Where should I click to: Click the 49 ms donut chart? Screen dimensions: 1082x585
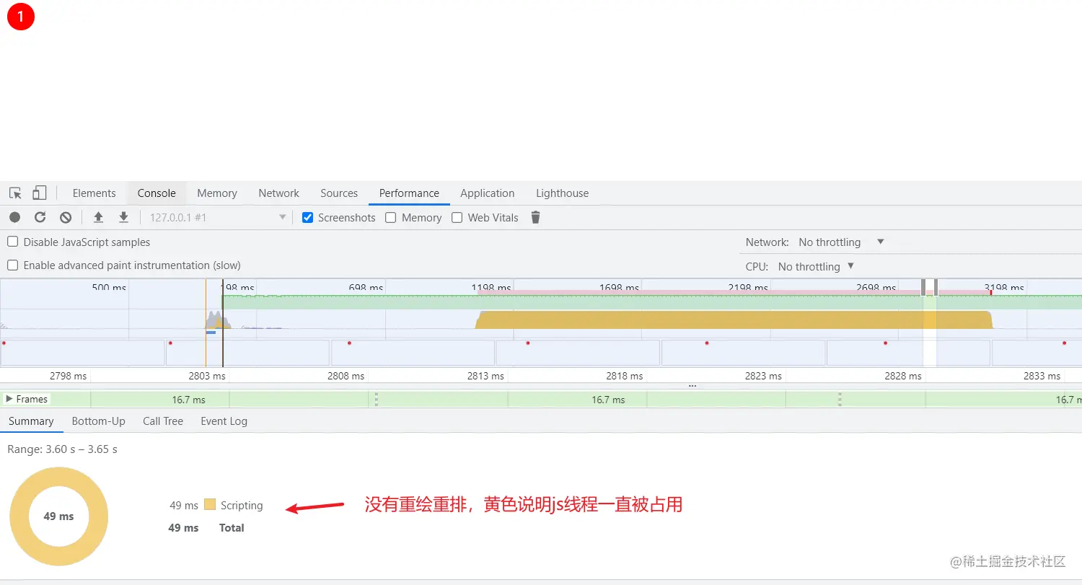click(59, 516)
